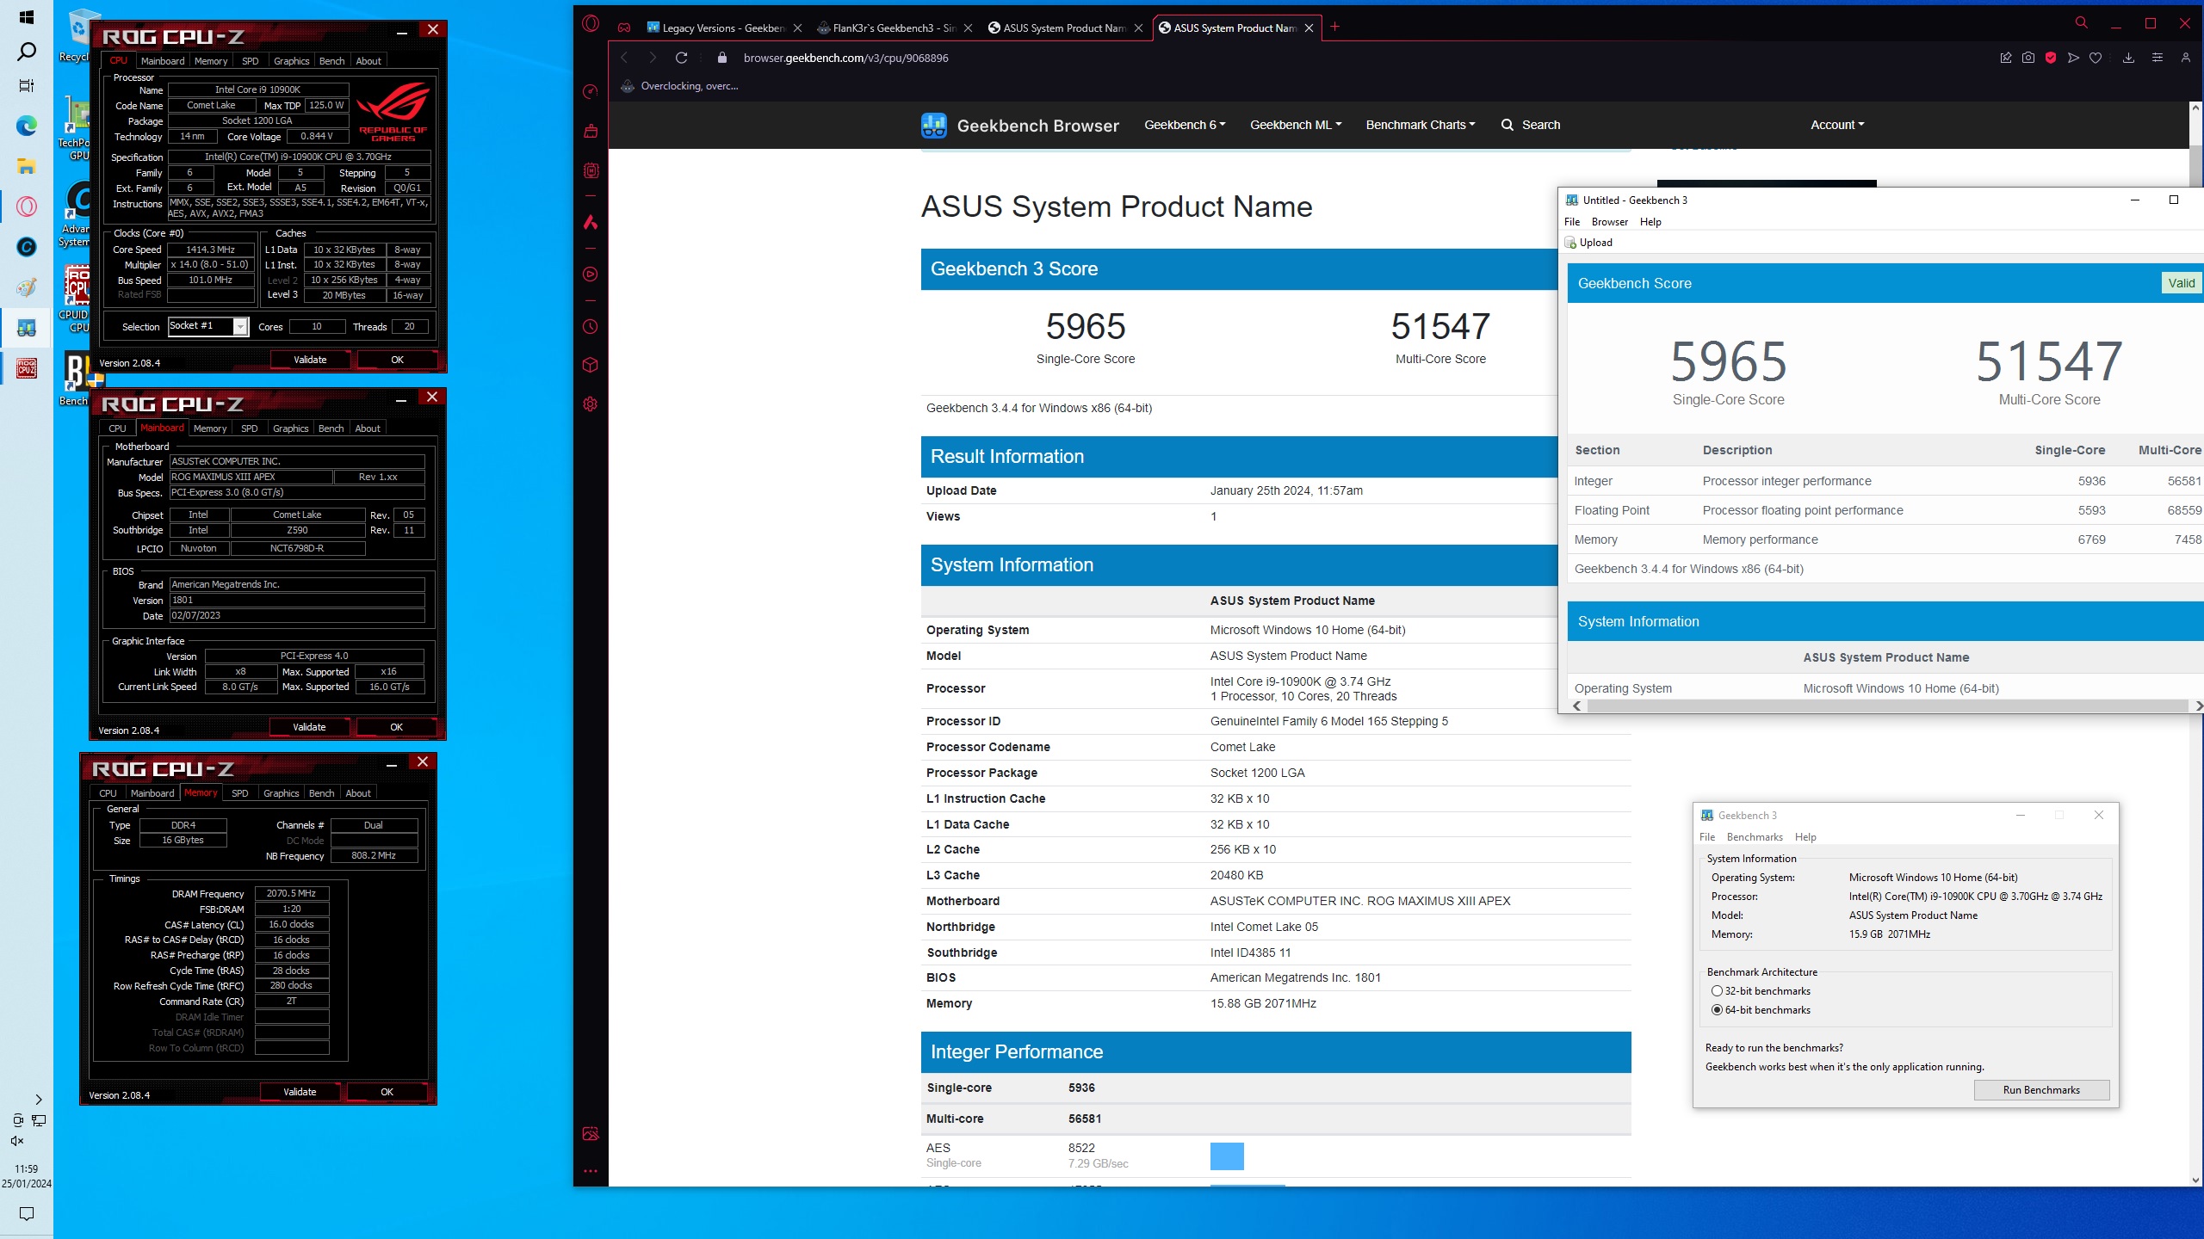
Task: Open ROG CPU-Z taskbar icon
Action: click(x=26, y=369)
